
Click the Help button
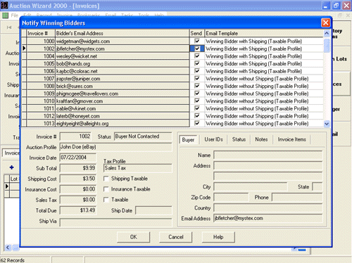point(218,237)
